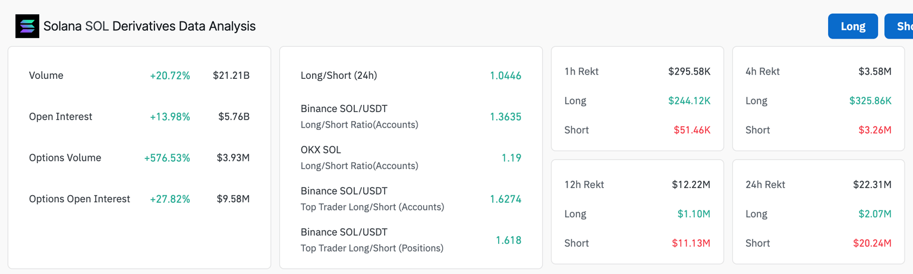Click the 1h Short liquidation value $51.46K
Viewport: 913px width, 274px height.
point(692,130)
